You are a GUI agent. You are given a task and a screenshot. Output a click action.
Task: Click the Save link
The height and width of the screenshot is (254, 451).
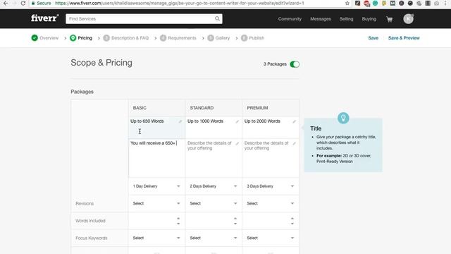click(373, 38)
